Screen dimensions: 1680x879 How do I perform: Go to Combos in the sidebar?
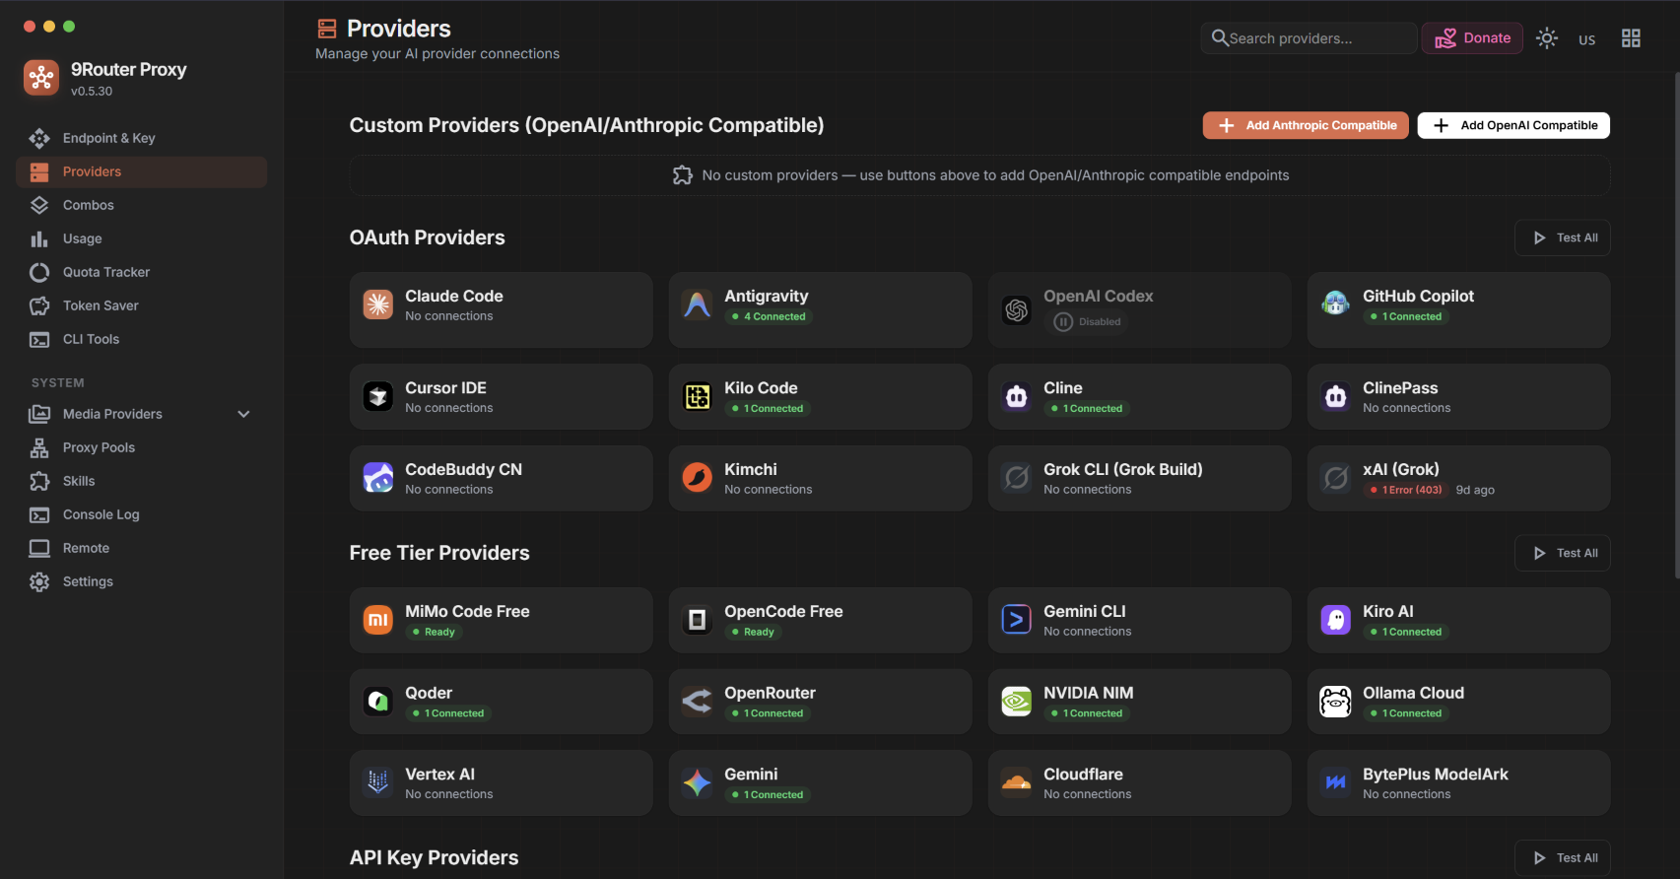point(142,205)
